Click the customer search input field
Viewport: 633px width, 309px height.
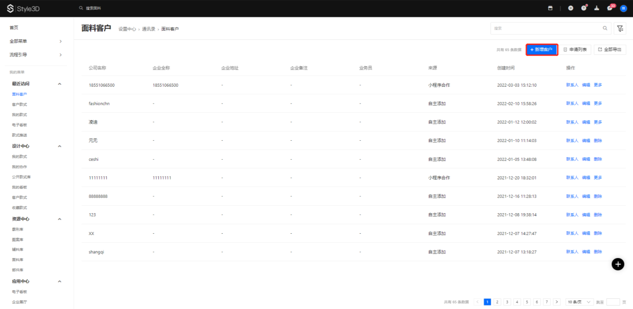547,28
